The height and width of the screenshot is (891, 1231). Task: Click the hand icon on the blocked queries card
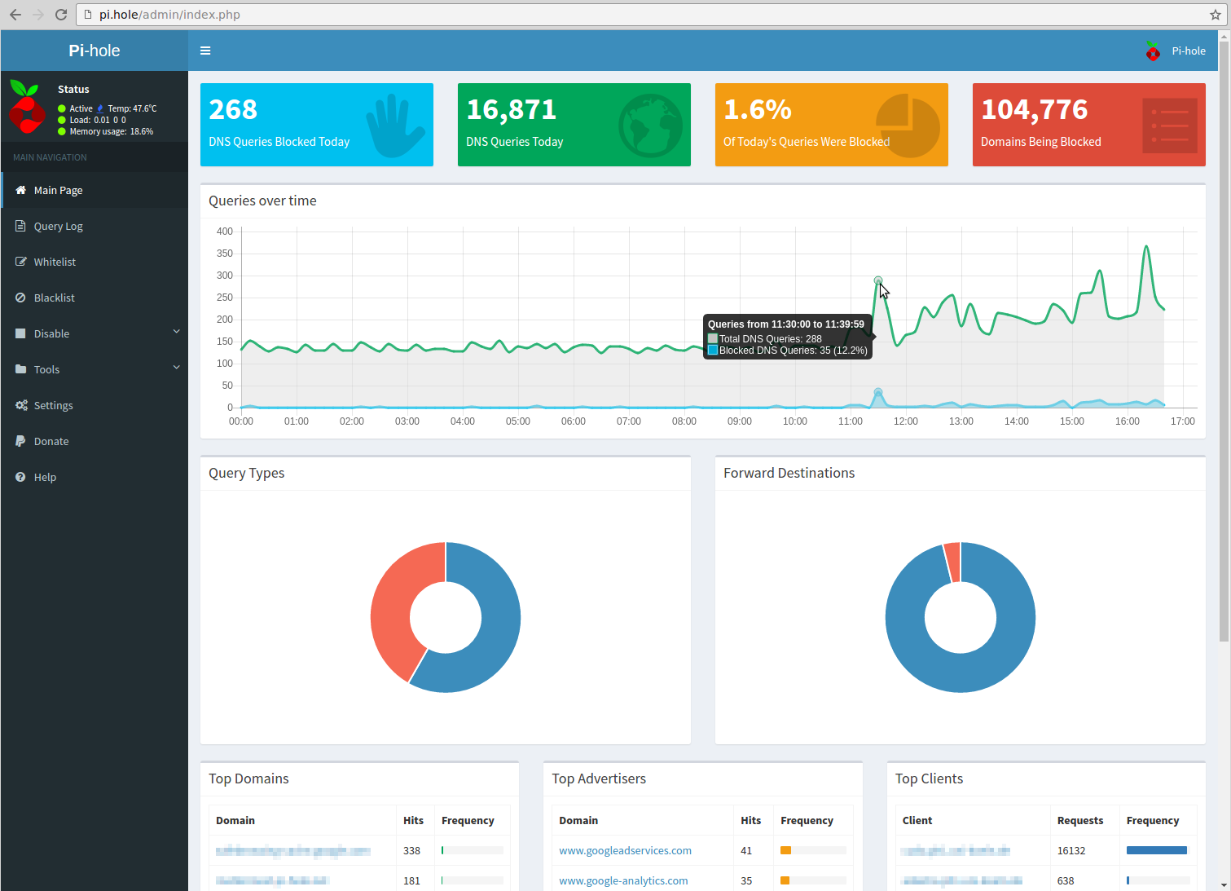pos(395,126)
